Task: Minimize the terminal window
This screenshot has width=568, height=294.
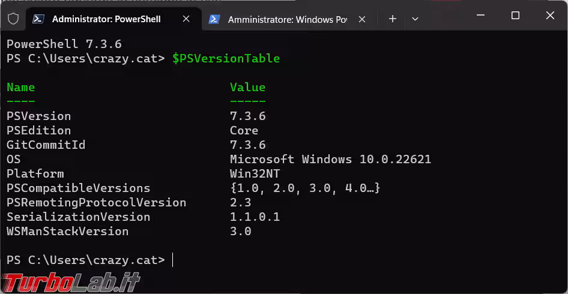Action: (x=481, y=16)
